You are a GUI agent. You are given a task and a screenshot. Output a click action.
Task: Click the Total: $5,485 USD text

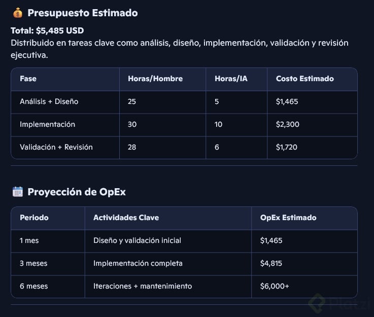[47, 30]
